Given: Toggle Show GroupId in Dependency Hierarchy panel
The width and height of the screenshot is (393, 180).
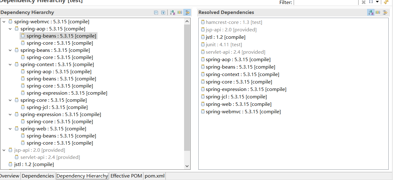Looking at the screenshot, I should pyautogui.click(x=180, y=12).
